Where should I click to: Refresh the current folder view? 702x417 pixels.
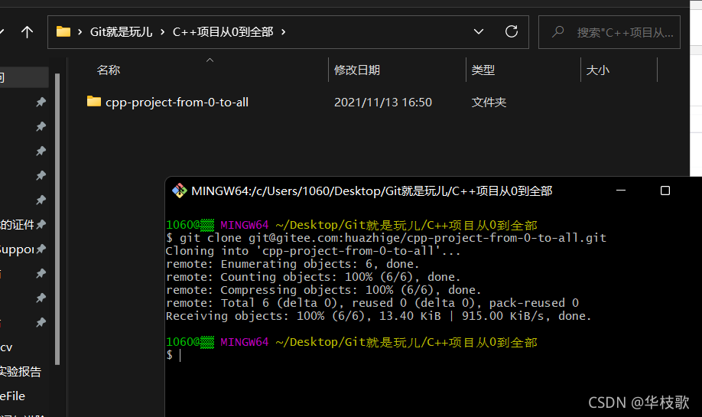(x=512, y=31)
